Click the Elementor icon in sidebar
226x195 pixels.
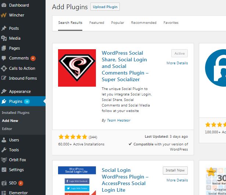(4, 193)
